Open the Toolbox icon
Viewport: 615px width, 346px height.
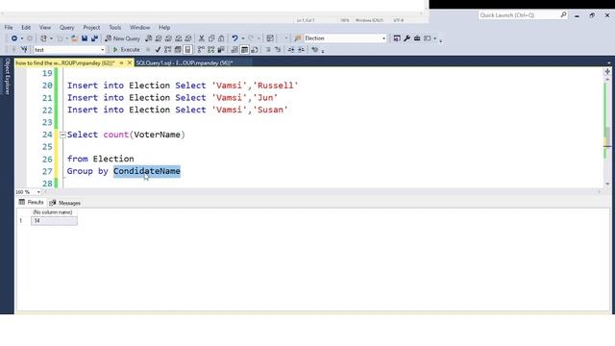tap(417, 38)
